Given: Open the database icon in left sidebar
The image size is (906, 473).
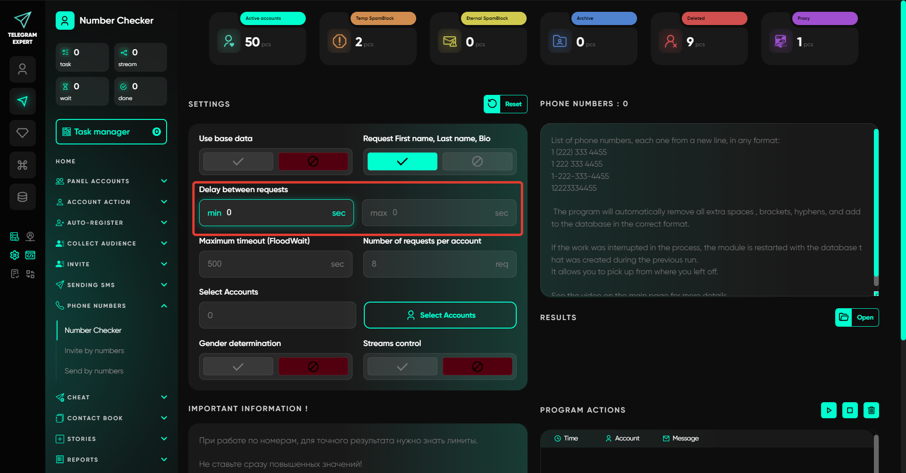Looking at the screenshot, I should [23, 197].
